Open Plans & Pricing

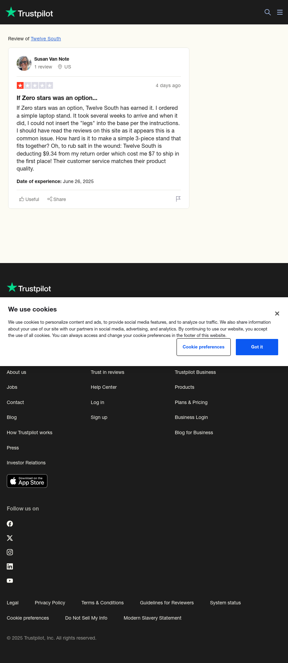coord(191,402)
